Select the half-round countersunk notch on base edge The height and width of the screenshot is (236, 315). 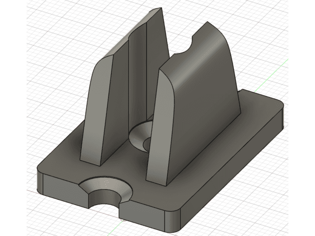click(x=106, y=193)
